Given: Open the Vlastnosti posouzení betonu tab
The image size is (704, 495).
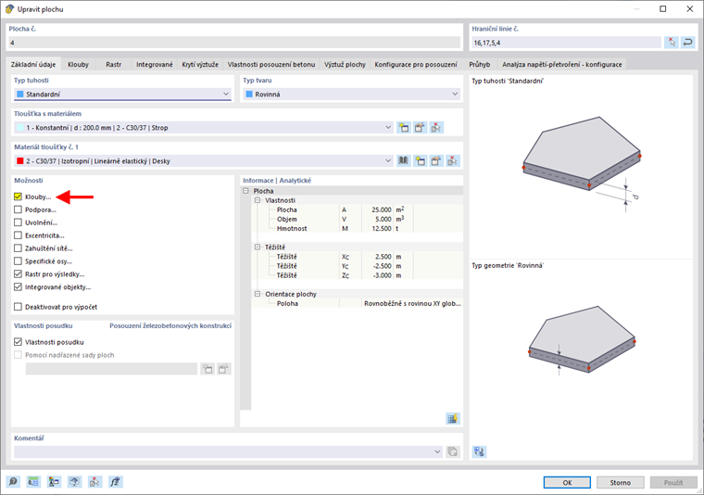Looking at the screenshot, I should pos(271,64).
